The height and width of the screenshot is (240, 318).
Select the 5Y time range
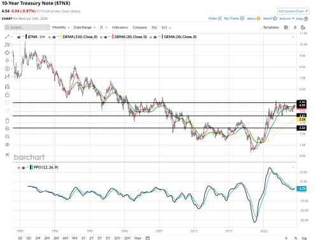[108, 238]
